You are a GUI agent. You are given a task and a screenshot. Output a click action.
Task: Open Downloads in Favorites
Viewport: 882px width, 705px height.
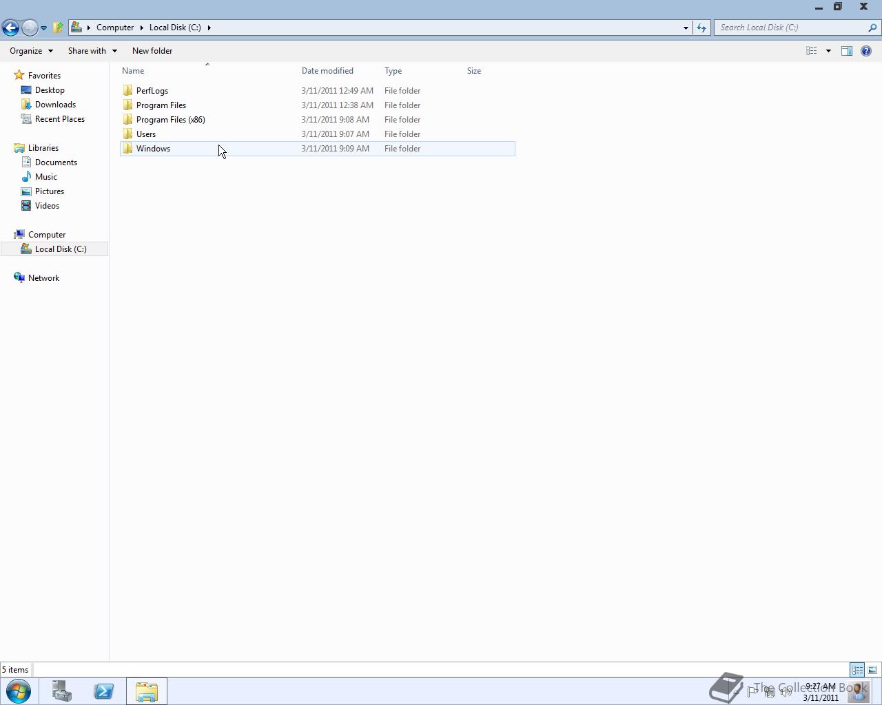point(55,105)
